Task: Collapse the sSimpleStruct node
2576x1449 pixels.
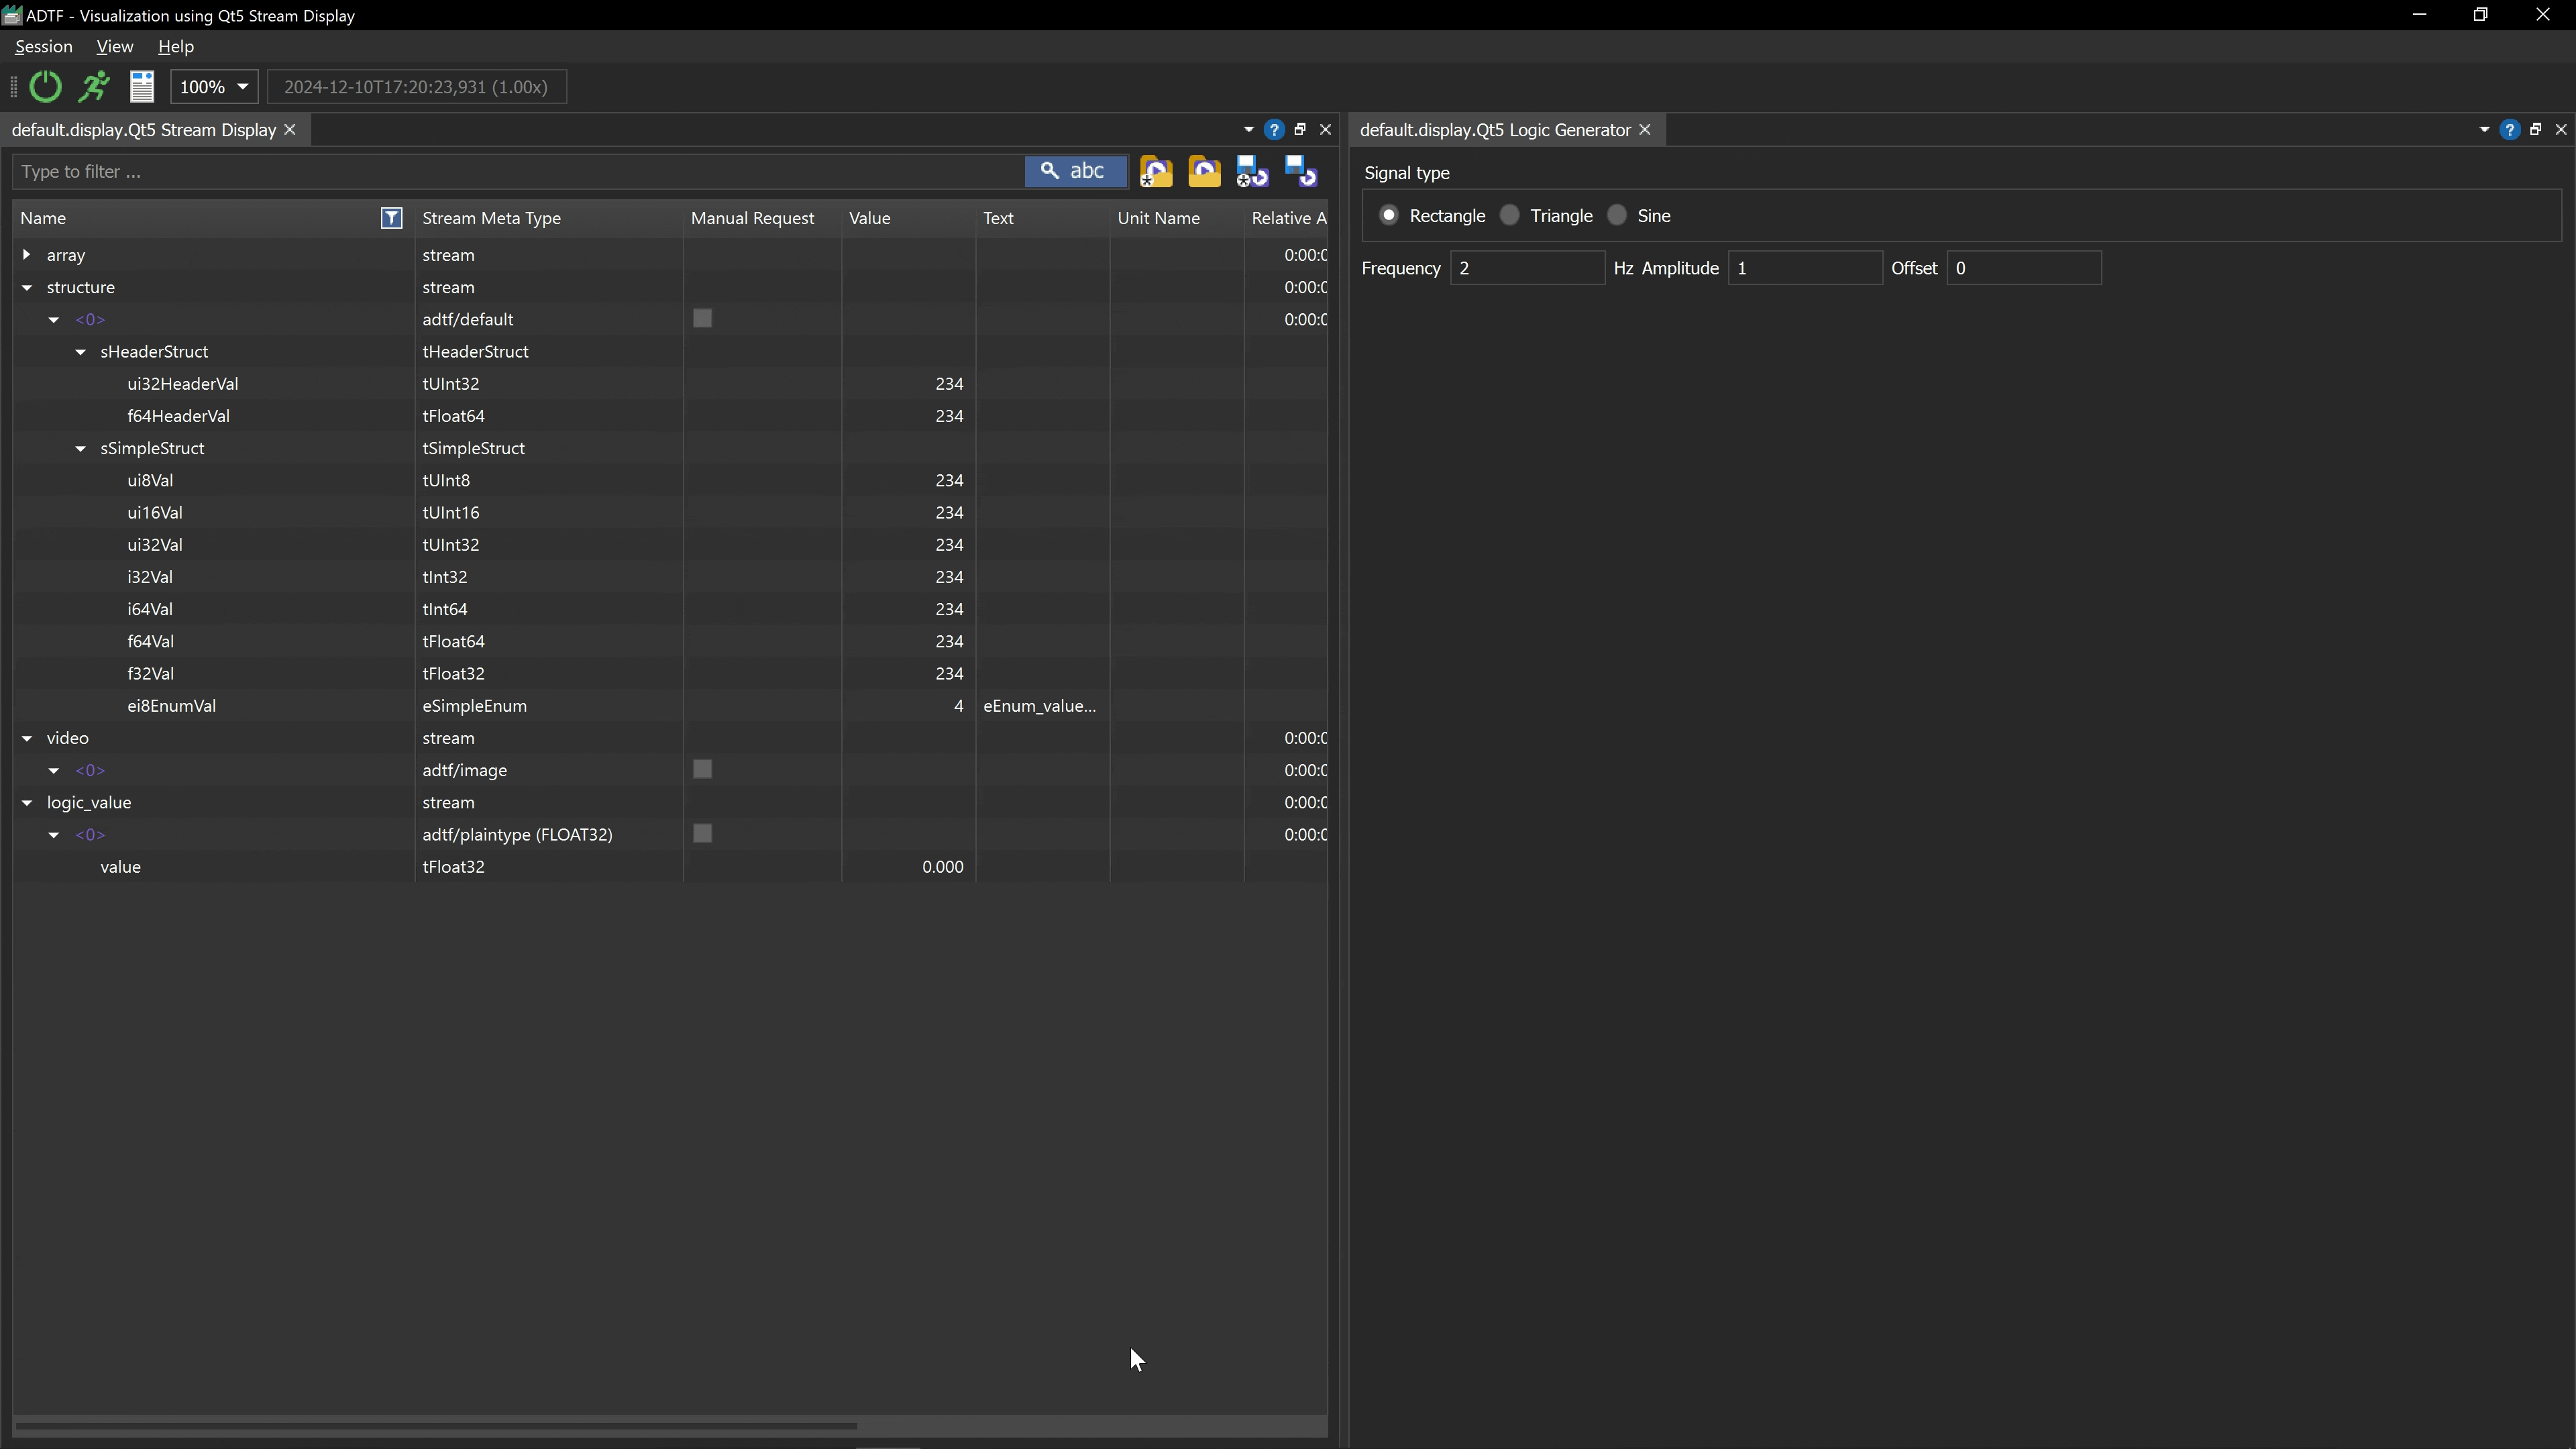Action: pyautogui.click(x=81, y=448)
